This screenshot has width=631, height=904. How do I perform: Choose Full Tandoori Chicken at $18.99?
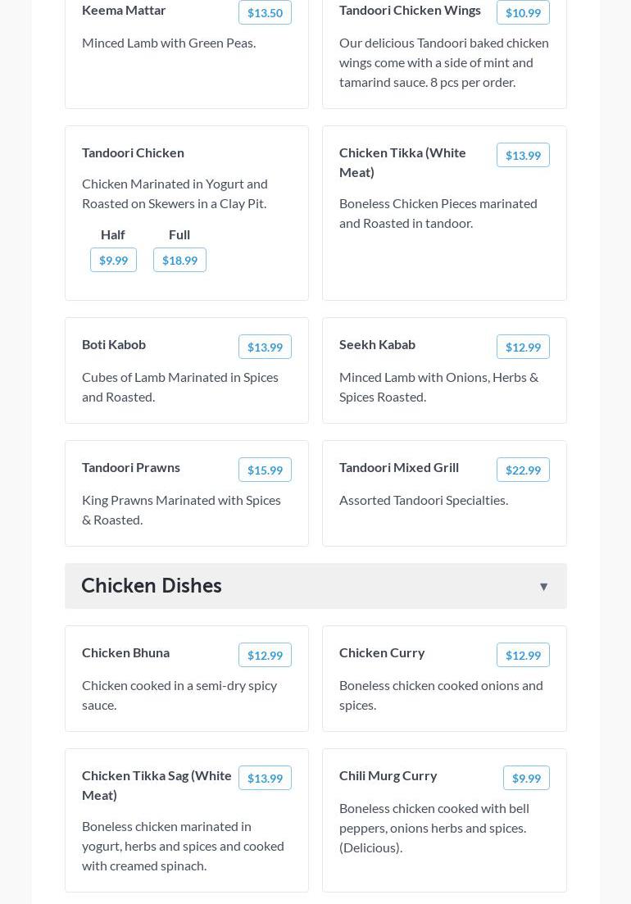179,260
